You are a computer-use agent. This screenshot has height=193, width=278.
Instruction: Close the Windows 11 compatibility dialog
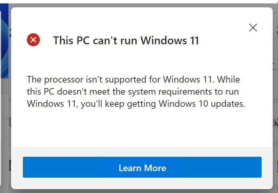tap(253, 28)
